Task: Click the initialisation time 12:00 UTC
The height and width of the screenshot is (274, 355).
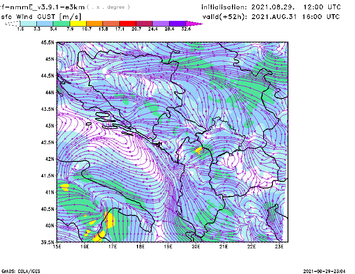Action: click(322, 7)
